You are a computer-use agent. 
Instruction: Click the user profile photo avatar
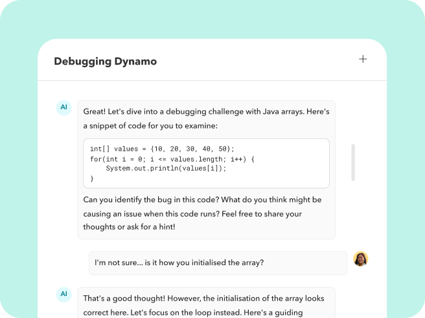(360, 259)
